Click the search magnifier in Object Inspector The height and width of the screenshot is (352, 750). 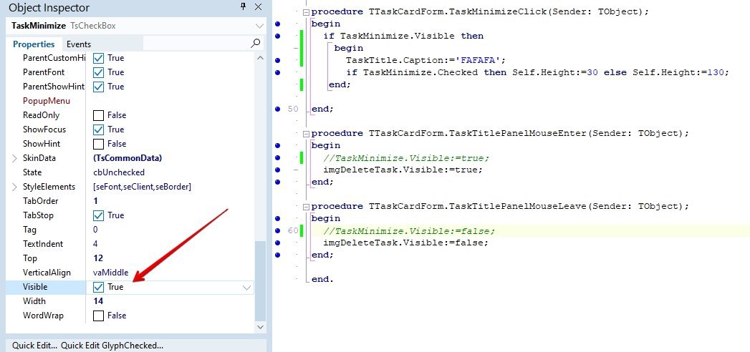(256, 44)
